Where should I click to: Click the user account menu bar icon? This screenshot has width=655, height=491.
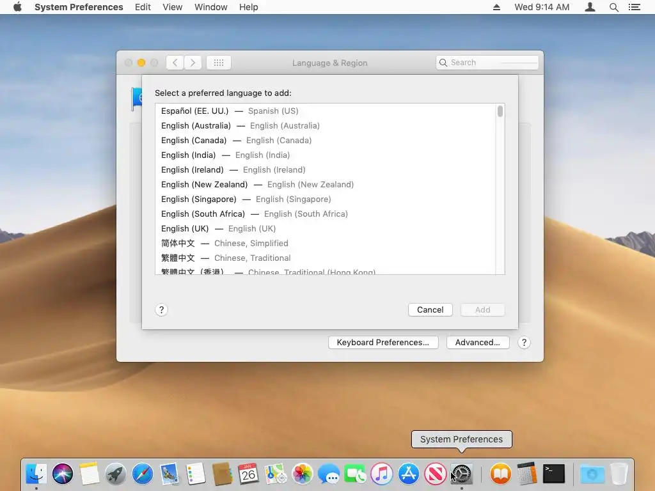coord(590,7)
